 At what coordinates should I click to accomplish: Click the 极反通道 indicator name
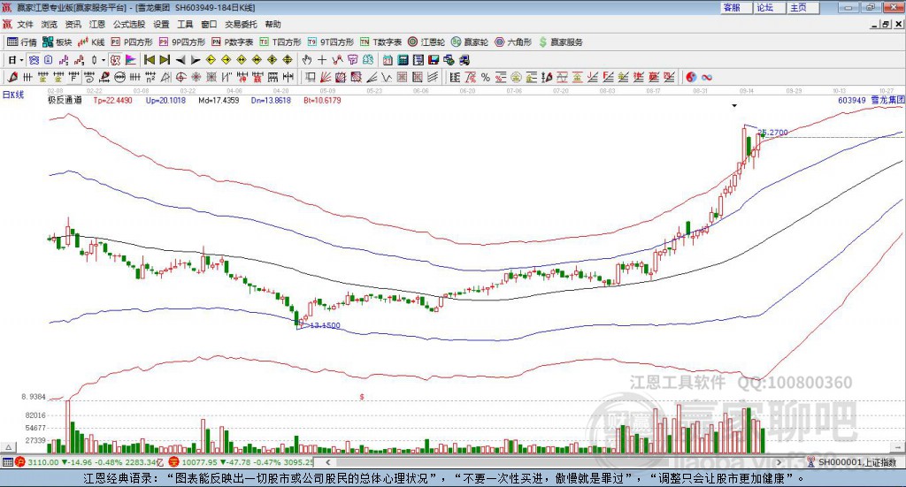(x=65, y=100)
